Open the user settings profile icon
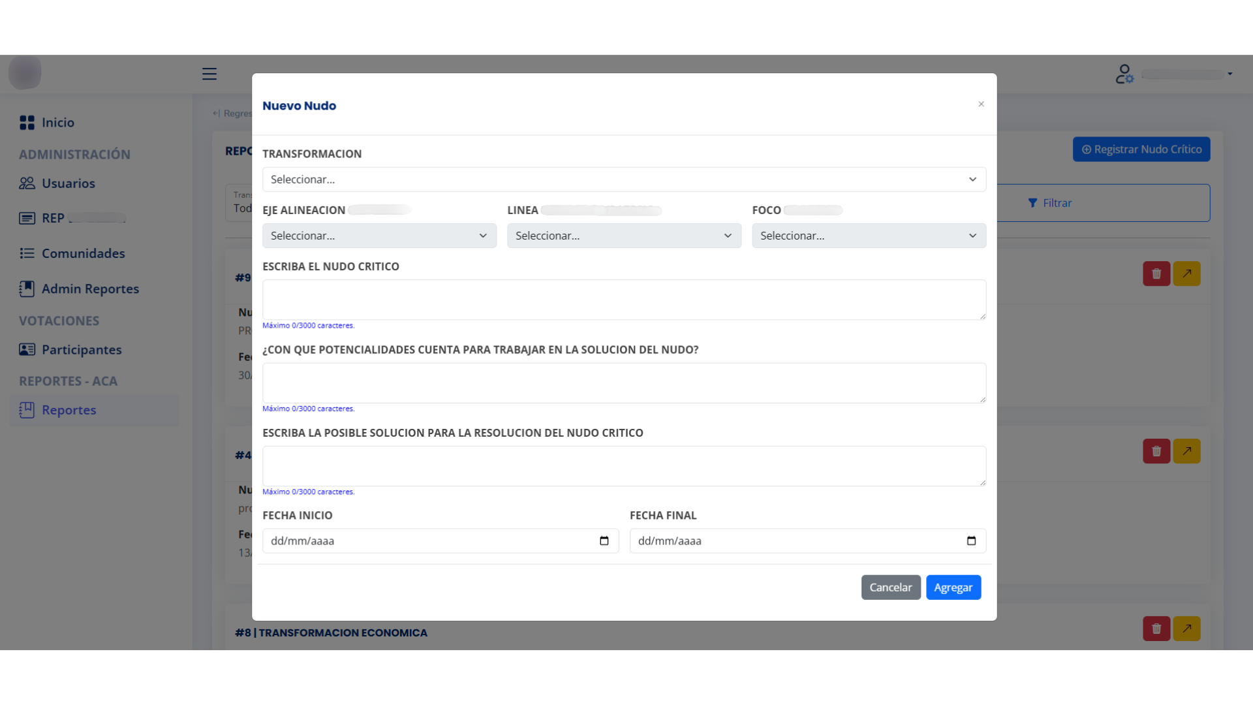Viewport: 1253px width, 705px height. [1124, 74]
